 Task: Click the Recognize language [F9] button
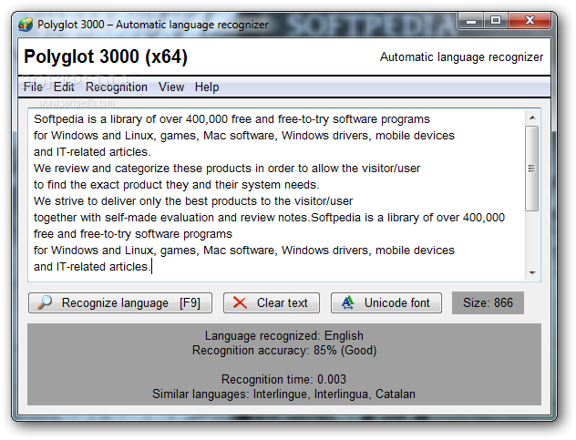[x=120, y=303]
